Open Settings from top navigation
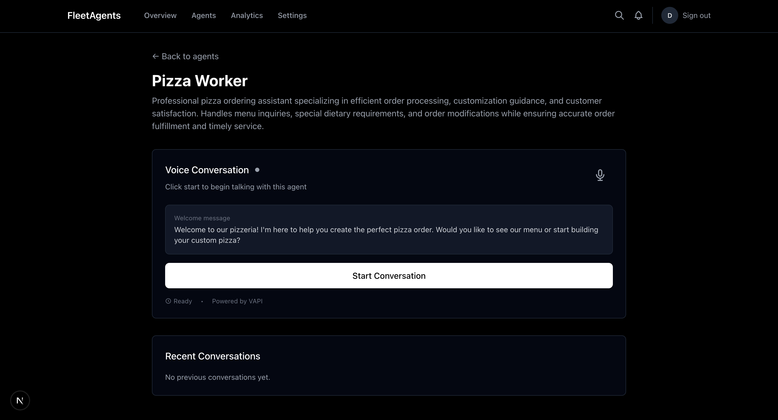Viewport: 778px width, 420px height. pos(292,15)
